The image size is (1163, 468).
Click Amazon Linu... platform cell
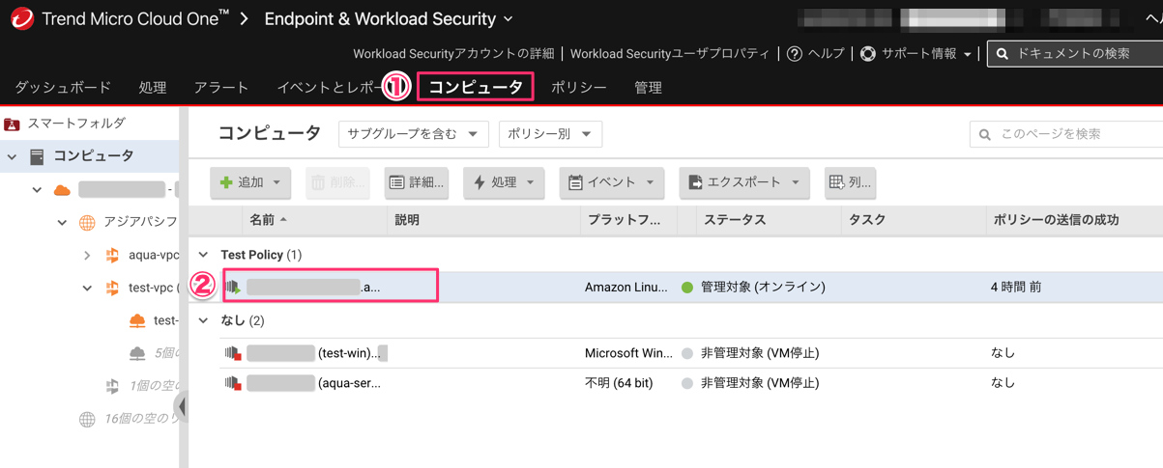pyautogui.click(x=625, y=288)
